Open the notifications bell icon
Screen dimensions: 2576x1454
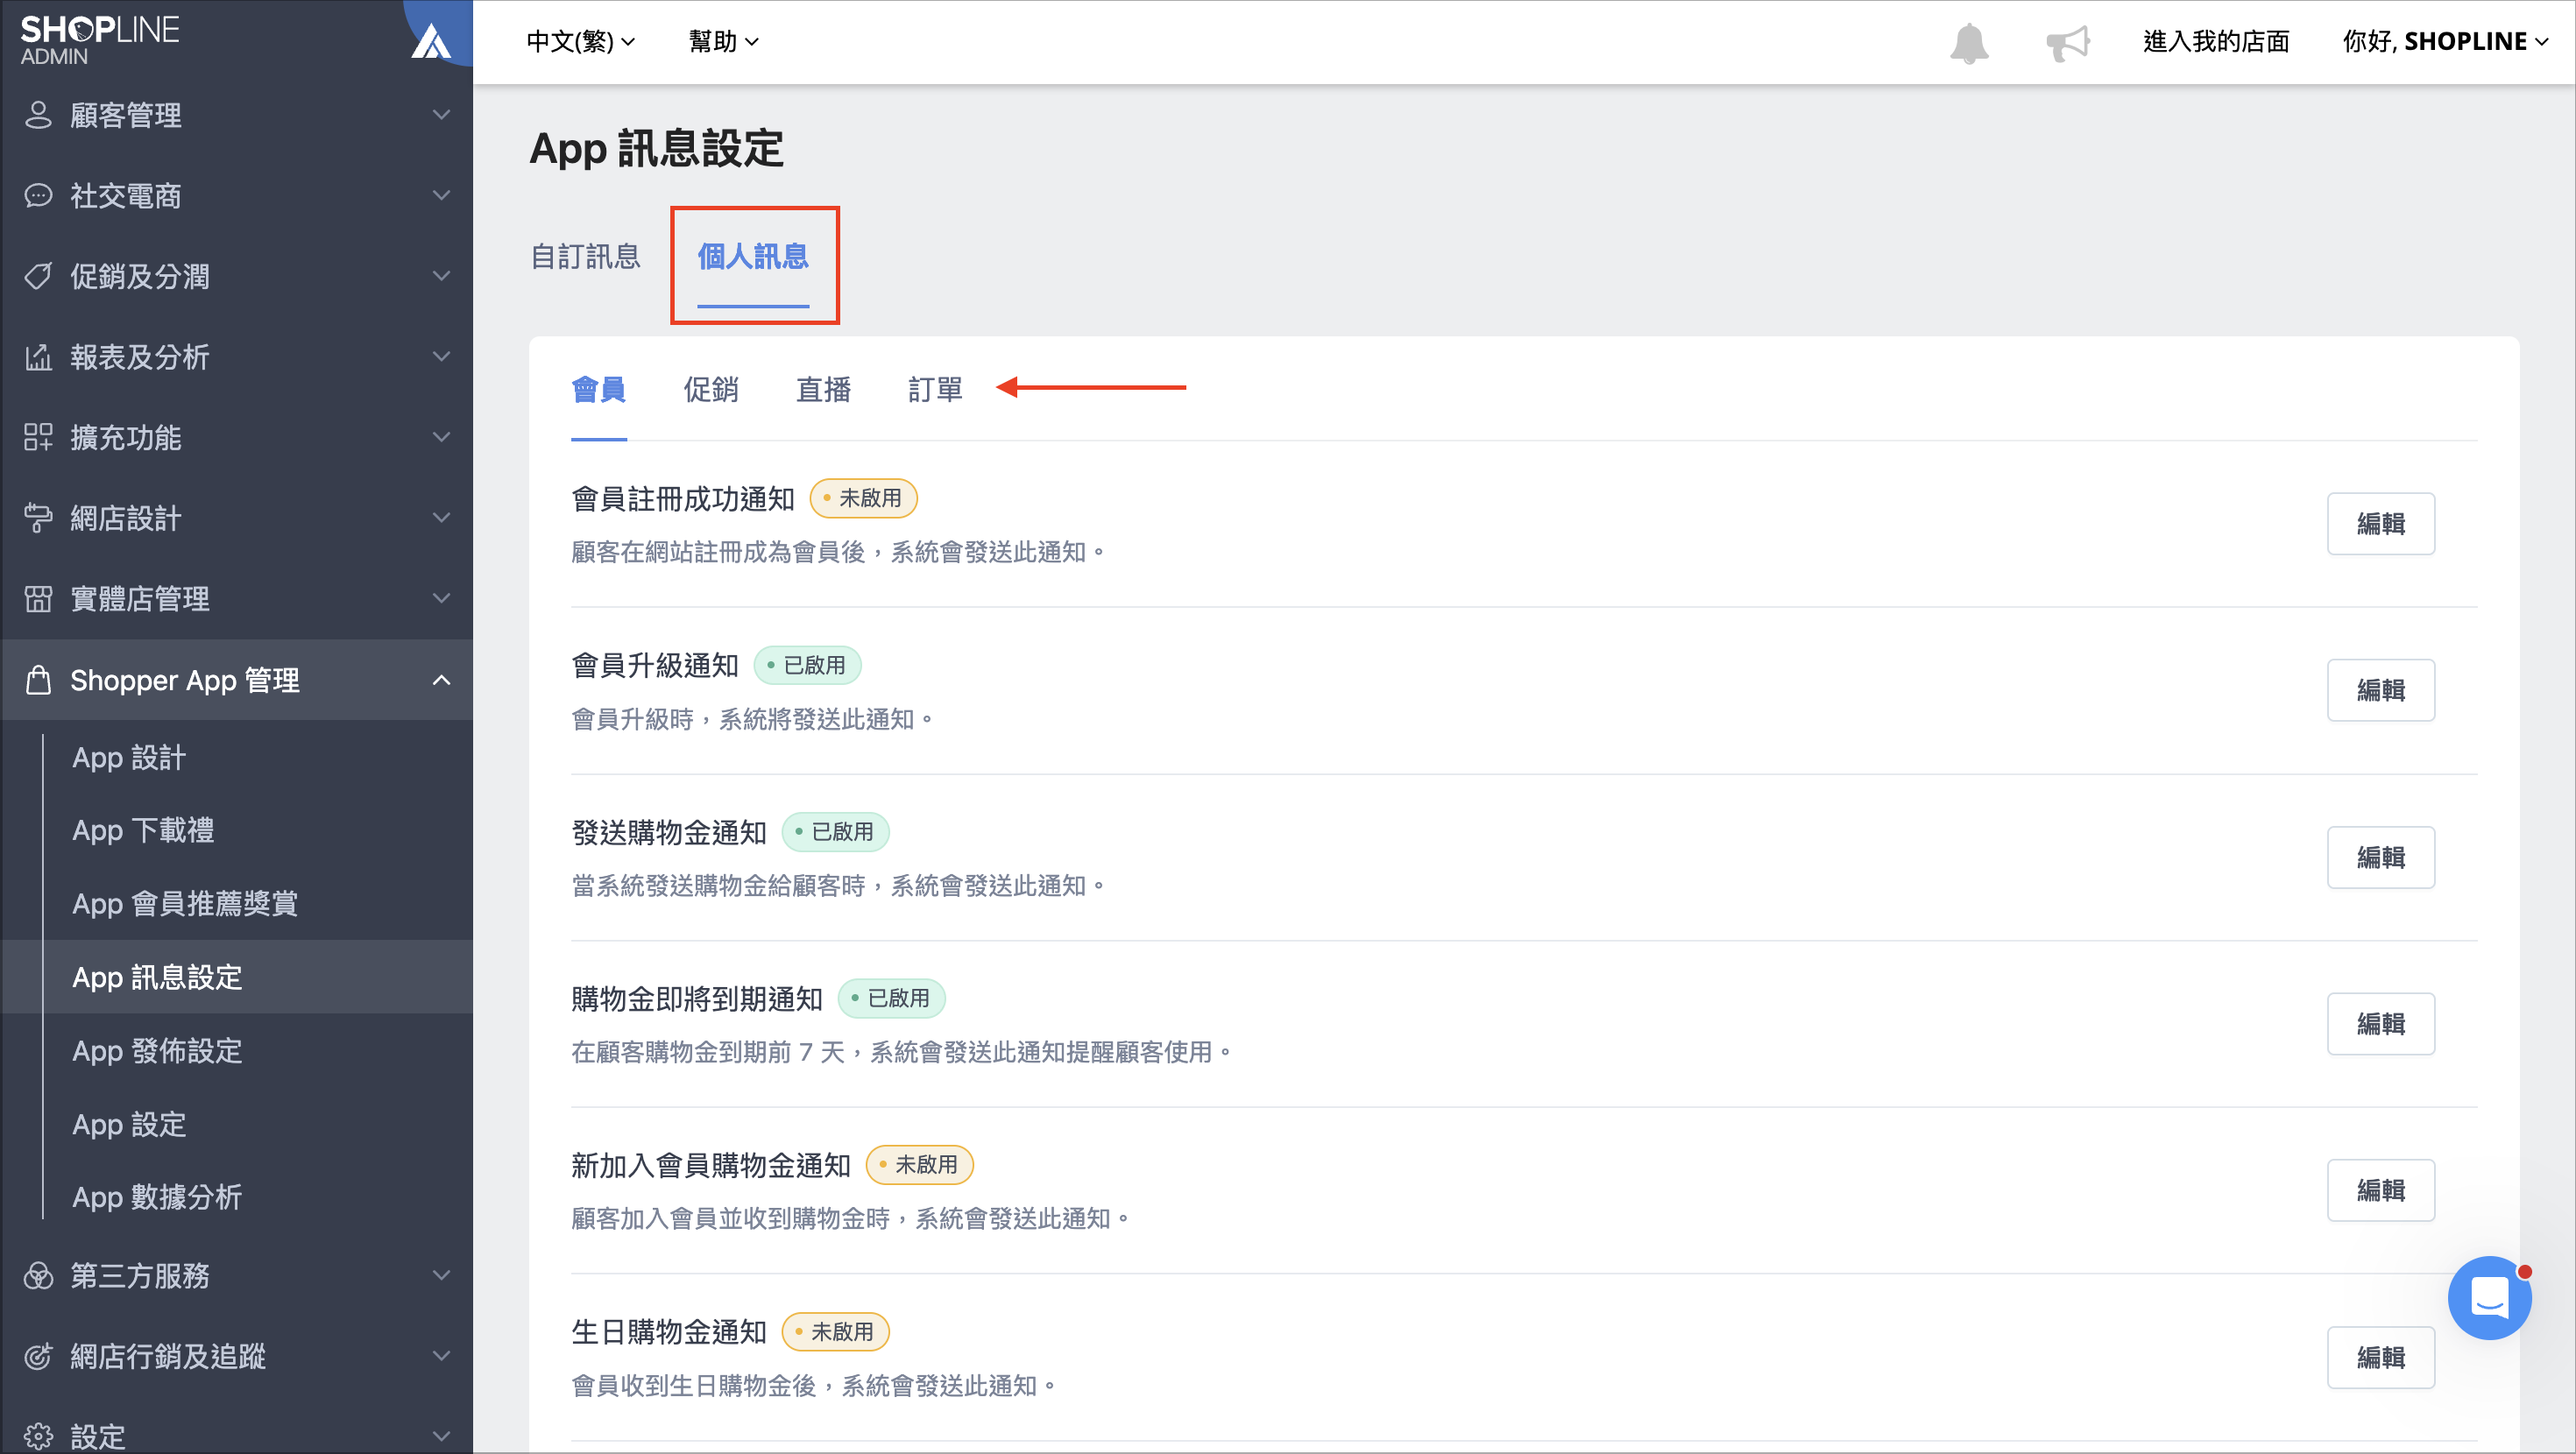[1969, 42]
